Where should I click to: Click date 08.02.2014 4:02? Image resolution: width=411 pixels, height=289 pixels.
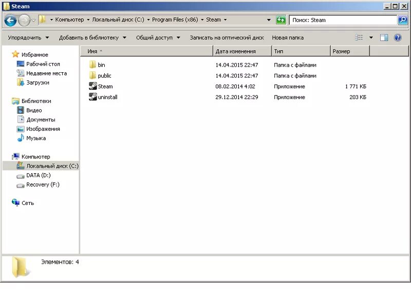[x=235, y=86]
